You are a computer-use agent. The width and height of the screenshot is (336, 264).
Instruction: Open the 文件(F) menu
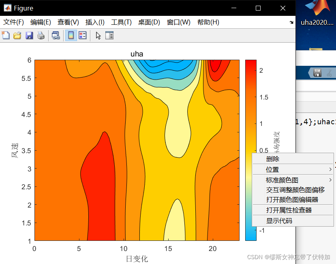tap(13, 22)
